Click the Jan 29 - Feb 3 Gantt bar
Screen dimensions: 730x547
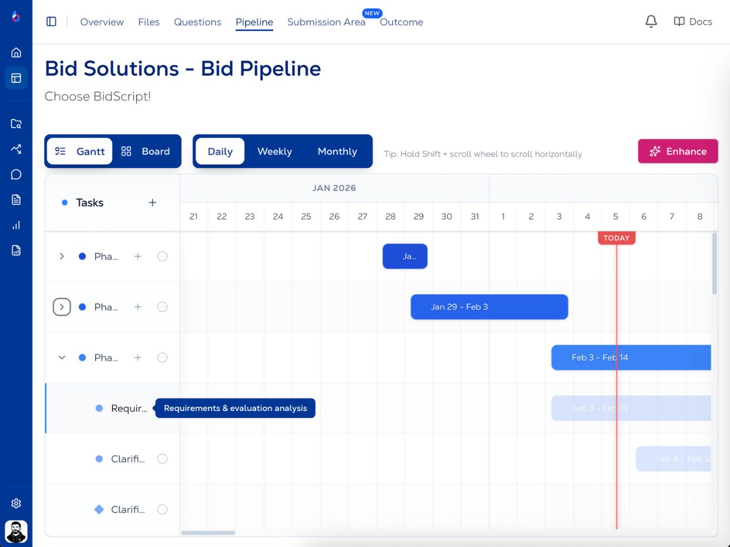coord(489,307)
